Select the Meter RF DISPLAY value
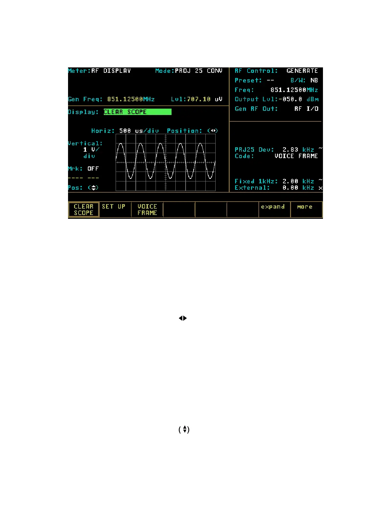Image resolution: width=391 pixels, height=506 pixels. coord(111,71)
